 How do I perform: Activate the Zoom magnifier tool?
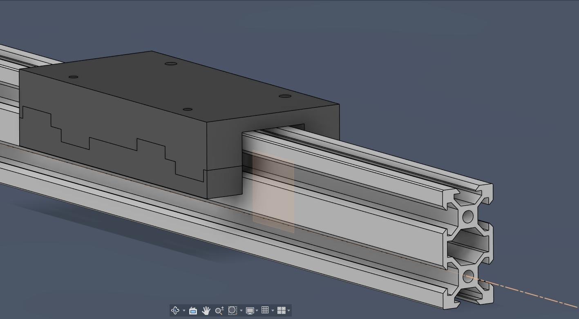pos(219,310)
